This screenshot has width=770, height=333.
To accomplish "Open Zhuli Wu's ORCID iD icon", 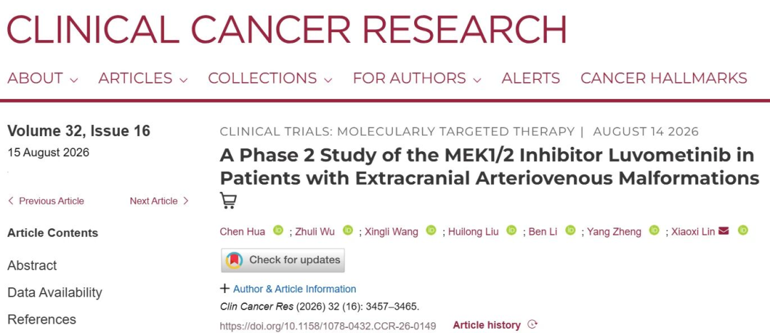I will (x=348, y=230).
